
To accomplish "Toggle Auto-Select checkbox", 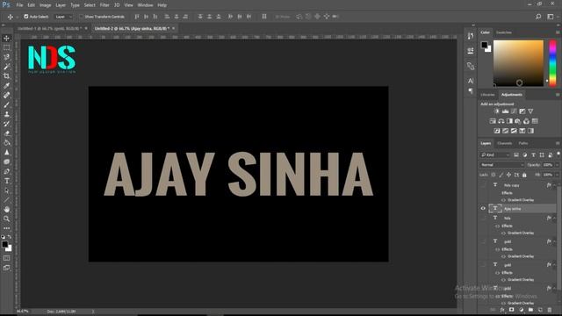I will click(x=25, y=17).
